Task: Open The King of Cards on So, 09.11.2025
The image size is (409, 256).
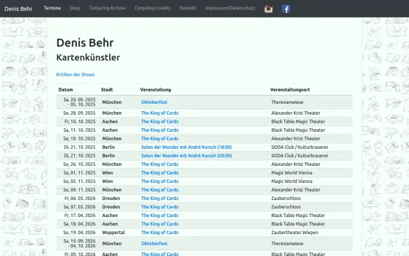Action: coord(160,190)
